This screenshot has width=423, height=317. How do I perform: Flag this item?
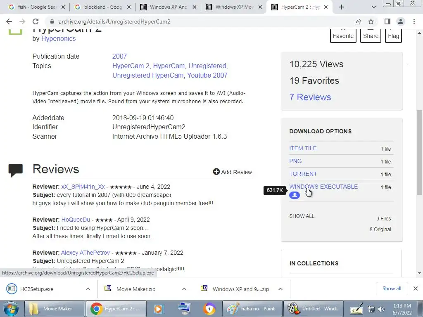(394, 36)
